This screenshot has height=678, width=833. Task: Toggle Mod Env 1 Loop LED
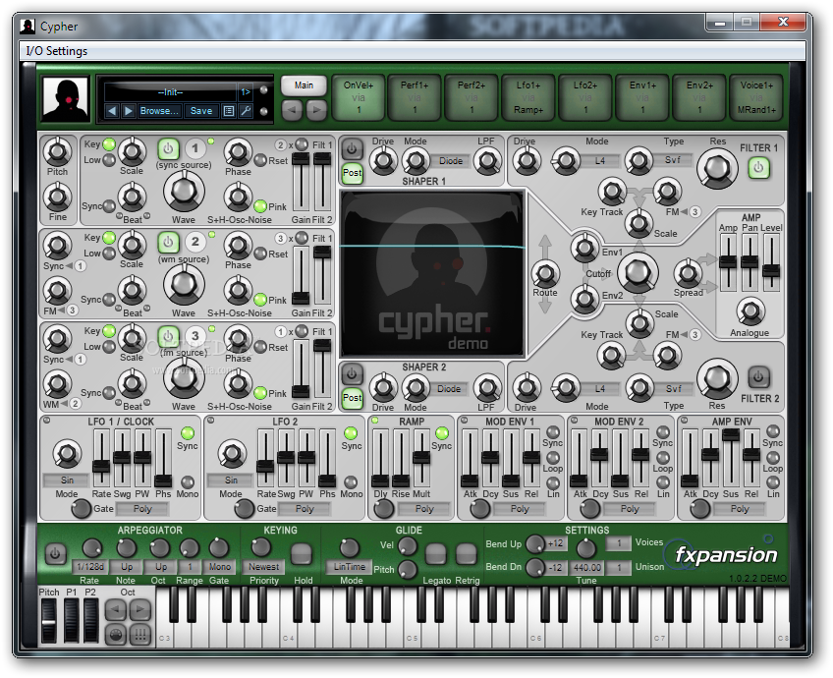(x=553, y=458)
